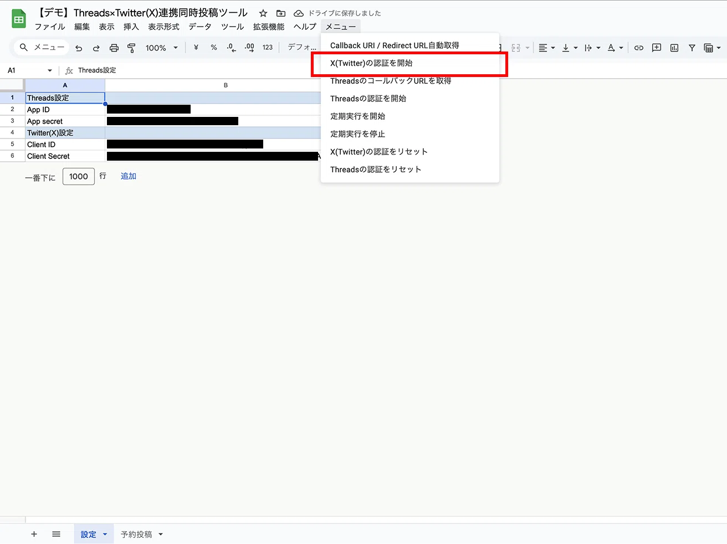
Task: Select Callback URI / Redirect URL自動取得
Action: (x=410, y=45)
